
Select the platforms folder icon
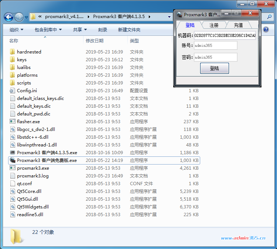12,75
